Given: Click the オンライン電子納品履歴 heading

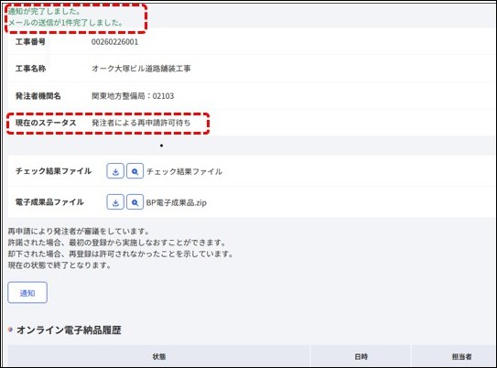Looking at the screenshot, I should [x=69, y=330].
